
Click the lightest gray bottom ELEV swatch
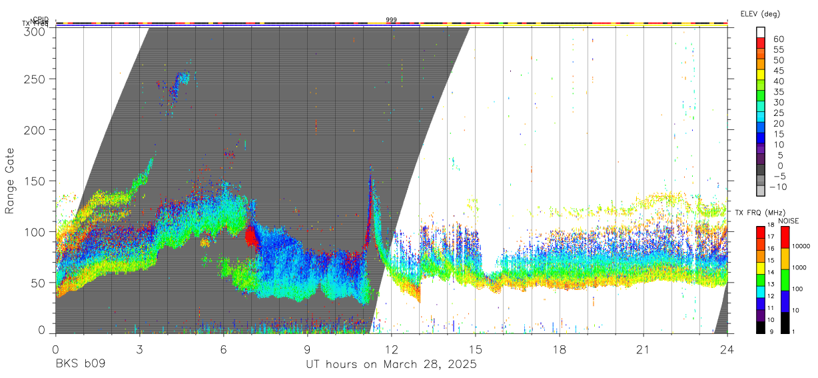point(761,191)
